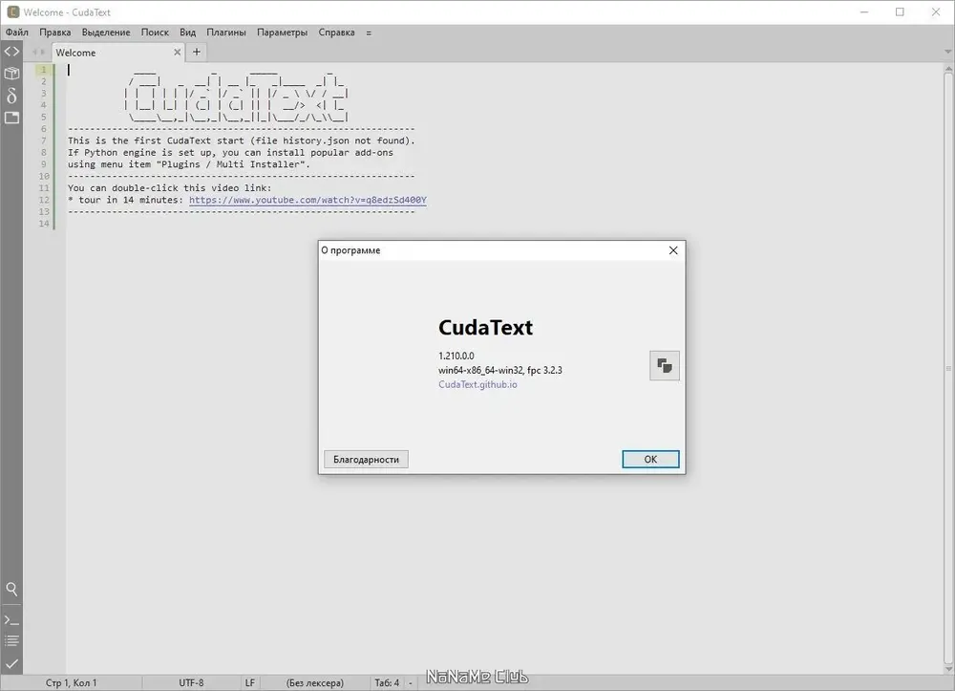955x691 pixels.
Task: Click the YouTube tour video link
Action: 308,200
